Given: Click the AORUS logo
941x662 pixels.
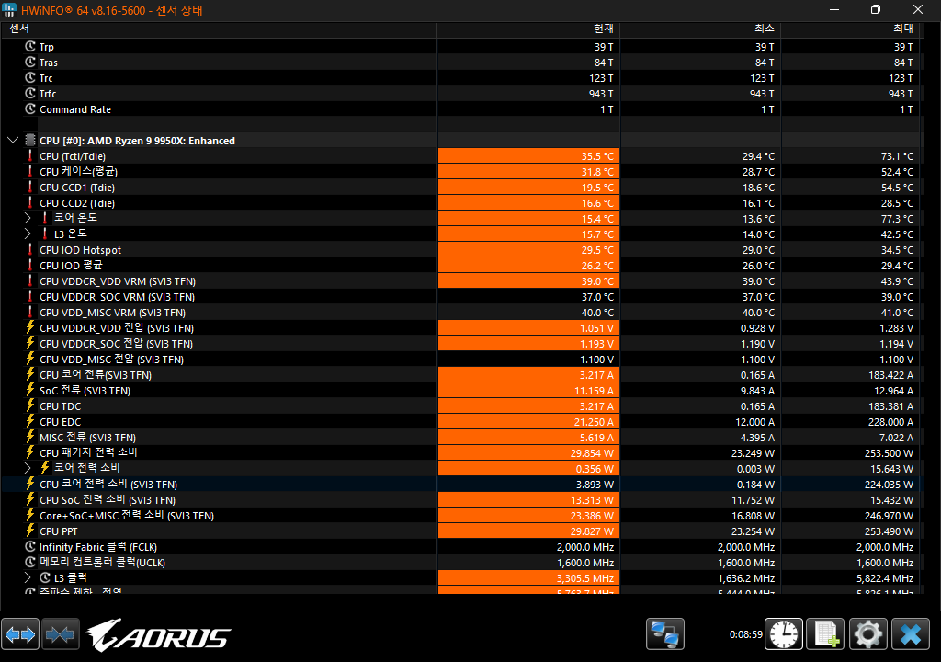Looking at the screenshot, I should coord(159,634).
